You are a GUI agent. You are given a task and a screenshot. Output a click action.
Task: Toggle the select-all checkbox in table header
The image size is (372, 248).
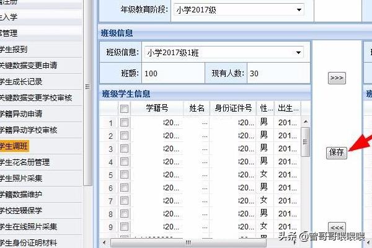tap(125, 109)
